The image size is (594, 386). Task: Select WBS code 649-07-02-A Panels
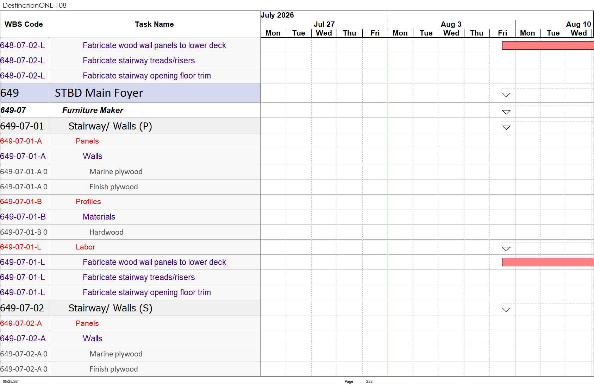21,323
